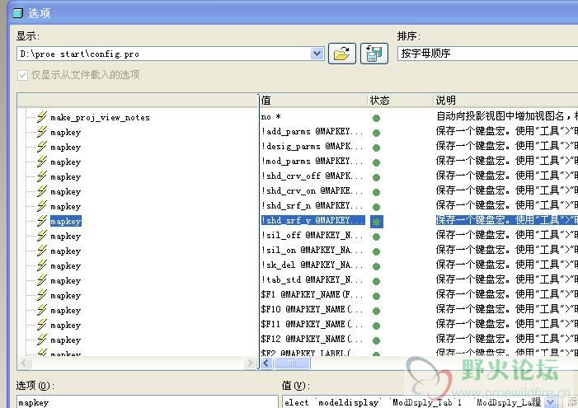Click green status dot in !sil_off row
This screenshot has width=578, height=408.
[x=376, y=237]
